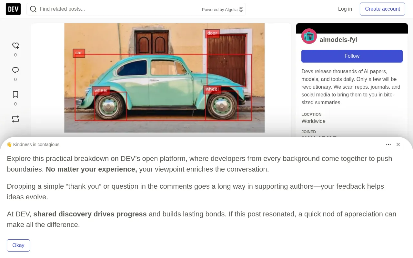Click the Powered by Algolia text

(x=220, y=10)
